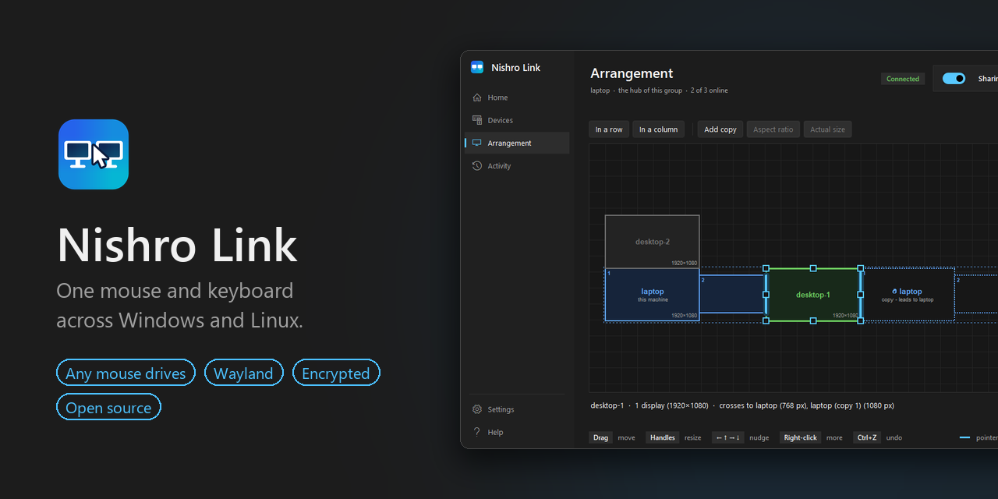Arrange displays with In a column
Screen dimensions: 998x499
(659, 129)
